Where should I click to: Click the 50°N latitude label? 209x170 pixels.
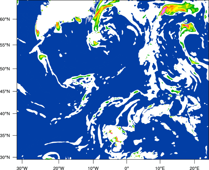(5, 69)
